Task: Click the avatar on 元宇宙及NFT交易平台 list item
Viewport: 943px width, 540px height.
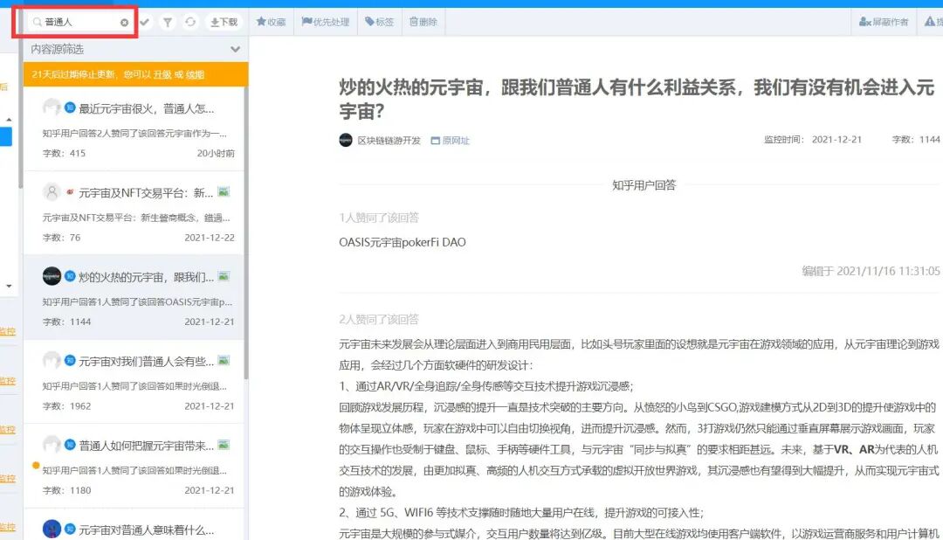Action: click(x=52, y=192)
